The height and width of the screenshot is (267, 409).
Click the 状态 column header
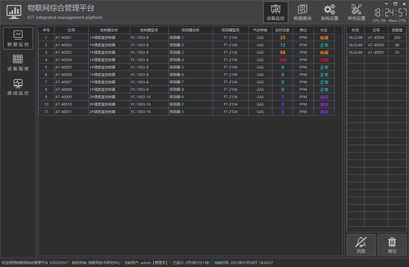(324, 30)
